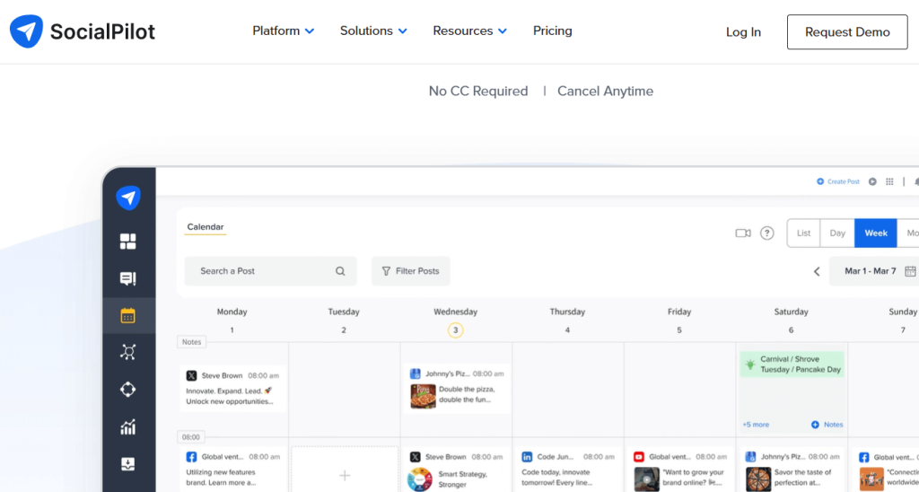Click the Mar 1 - Mar 7 date range
919x492 pixels.
870,271
